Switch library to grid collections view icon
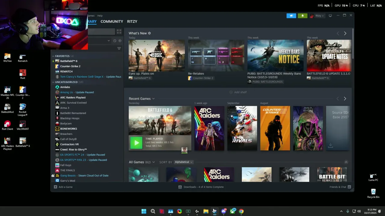385x216 pixels. point(119,31)
